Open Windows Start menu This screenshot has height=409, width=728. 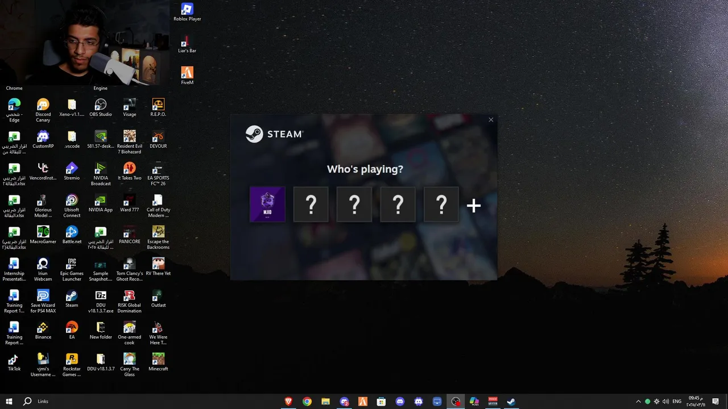pyautogui.click(x=9, y=401)
